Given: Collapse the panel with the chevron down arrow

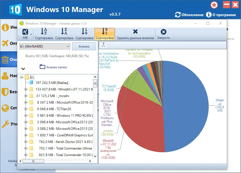Looking at the screenshot, I should pyautogui.click(x=23, y=69).
